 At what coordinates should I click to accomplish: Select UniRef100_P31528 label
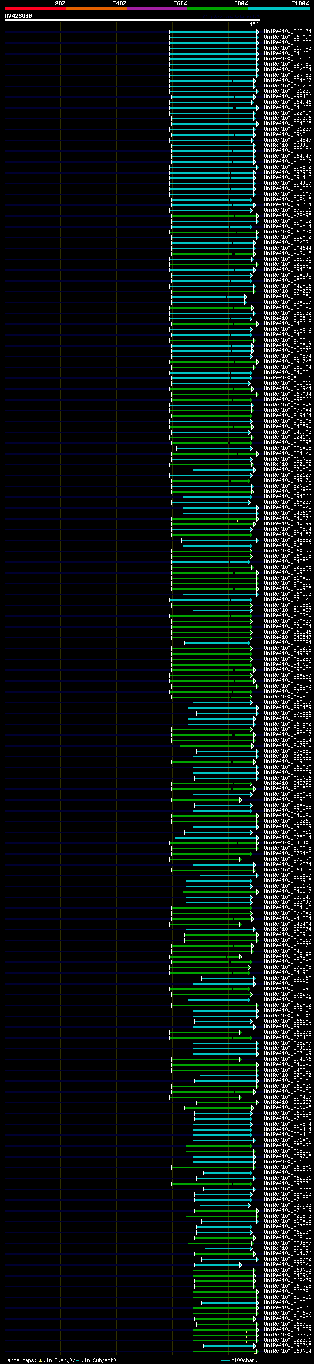[x=288, y=788]
